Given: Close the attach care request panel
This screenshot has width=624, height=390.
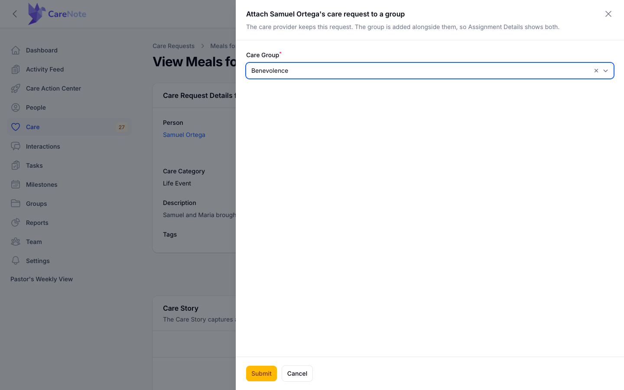Looking at the screenshot, I should [x=608, y=14].
